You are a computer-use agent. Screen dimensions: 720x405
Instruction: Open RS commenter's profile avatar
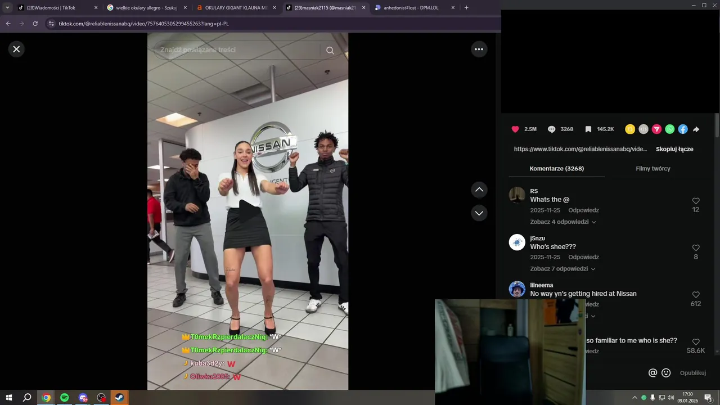click(x=517, y=195)
